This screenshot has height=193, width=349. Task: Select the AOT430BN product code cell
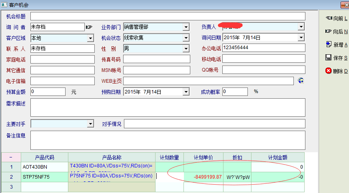pyautogui.click(x=44, y=167)
